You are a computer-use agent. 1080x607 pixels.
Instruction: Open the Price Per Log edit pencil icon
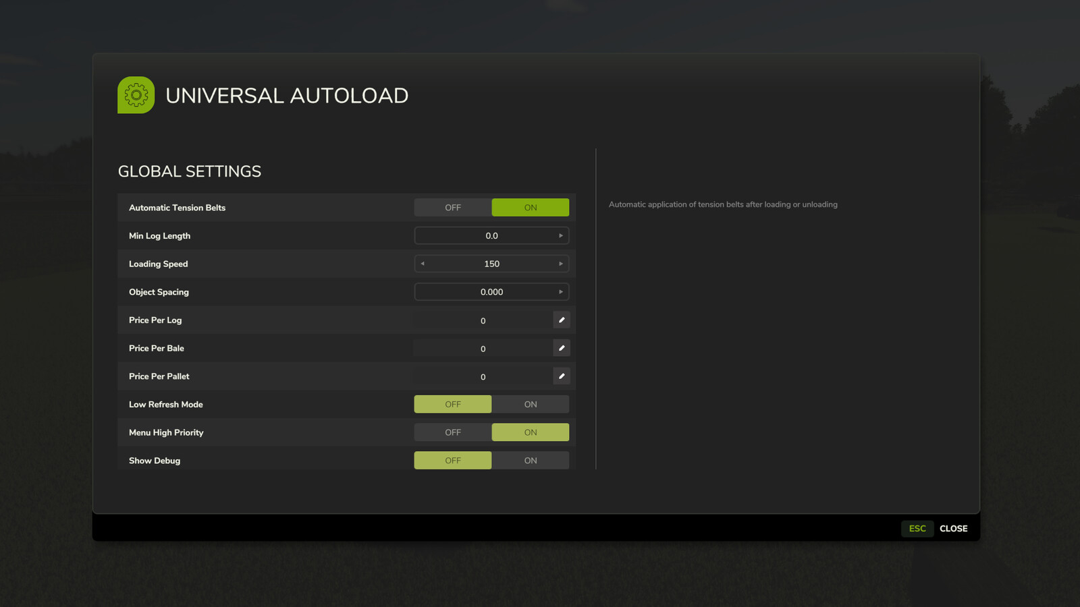pyautogui.click(x=562, y=320)
